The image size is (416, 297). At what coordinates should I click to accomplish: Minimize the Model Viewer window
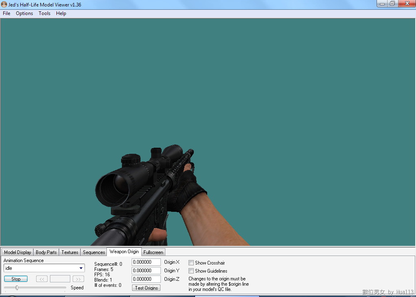click(382, 4)
